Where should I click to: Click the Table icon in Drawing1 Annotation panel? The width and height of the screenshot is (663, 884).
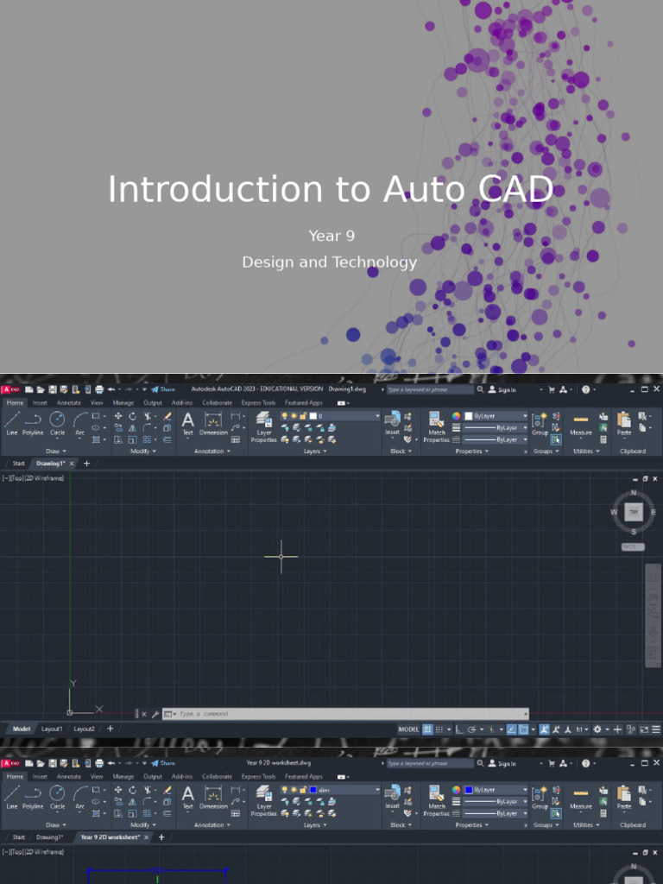point(236,439)
